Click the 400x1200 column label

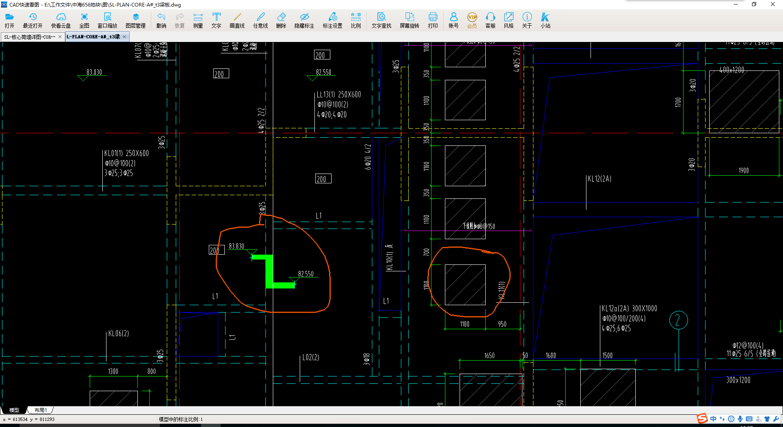tap(732, 70)
